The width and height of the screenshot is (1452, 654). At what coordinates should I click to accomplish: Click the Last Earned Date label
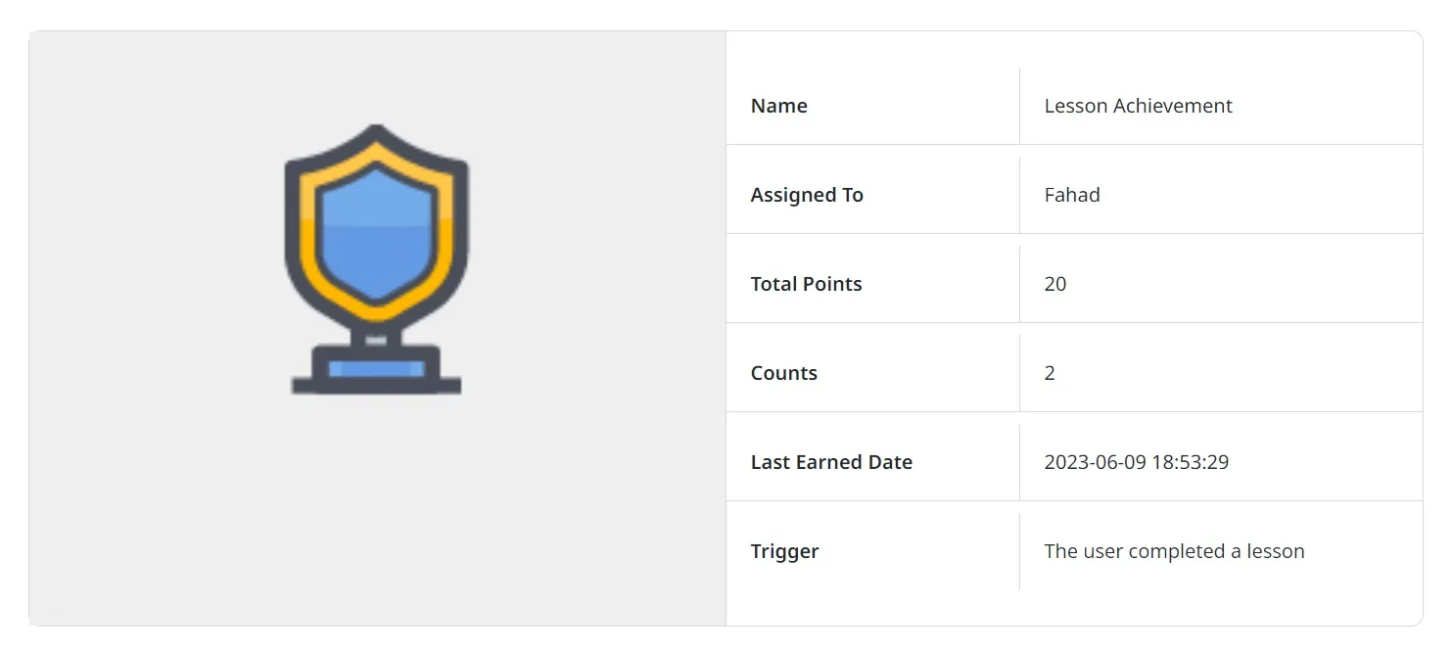coord(831,461)
